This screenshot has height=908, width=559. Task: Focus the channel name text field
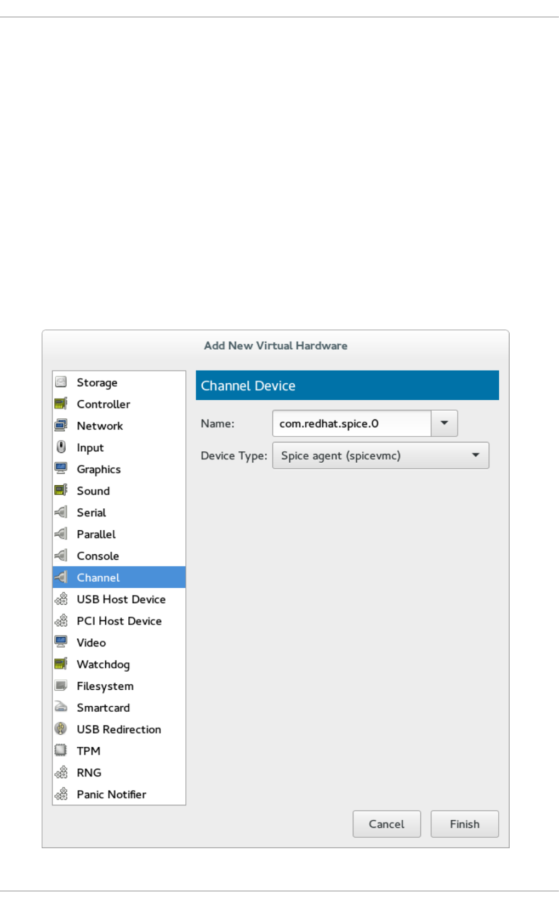click(352, 423)
